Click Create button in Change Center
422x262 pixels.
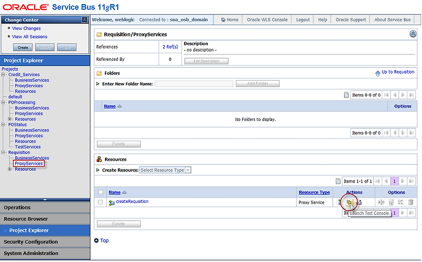pos(23,47)
